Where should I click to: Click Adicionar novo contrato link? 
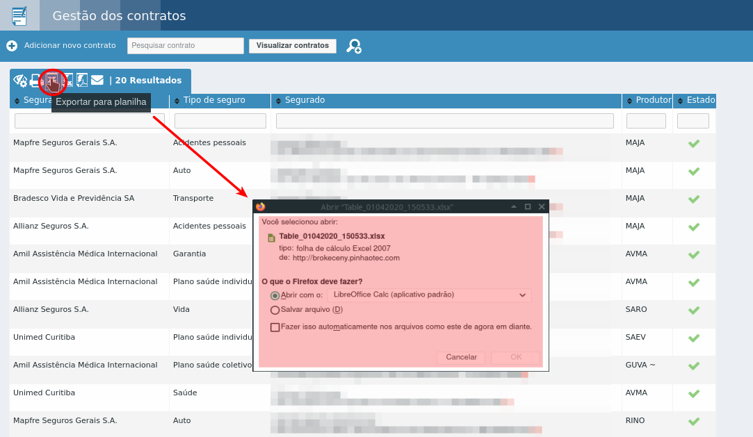coord(70,45)
